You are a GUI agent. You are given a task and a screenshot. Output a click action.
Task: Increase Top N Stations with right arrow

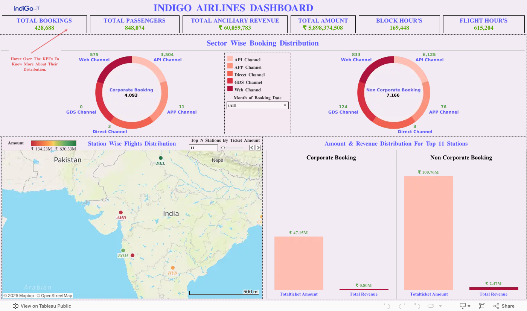click(258, 148)
